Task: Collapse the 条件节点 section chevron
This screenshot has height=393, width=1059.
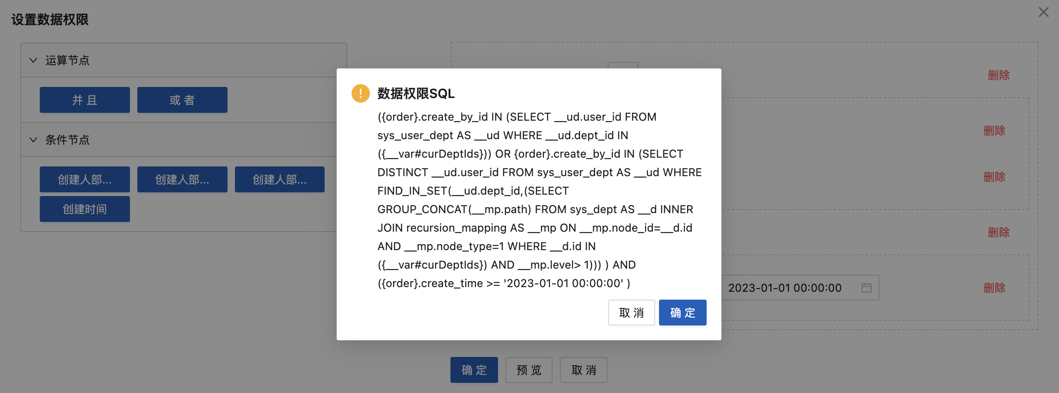Action: (x=33, y=140)
